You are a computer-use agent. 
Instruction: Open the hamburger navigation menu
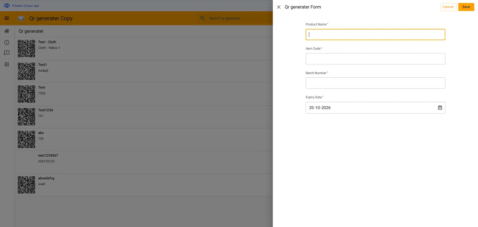[x=7, y=18]
